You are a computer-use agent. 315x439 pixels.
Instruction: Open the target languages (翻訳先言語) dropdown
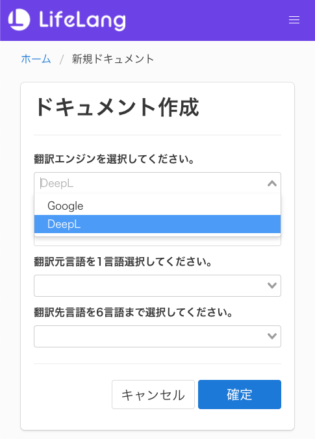tap(157, 336)
